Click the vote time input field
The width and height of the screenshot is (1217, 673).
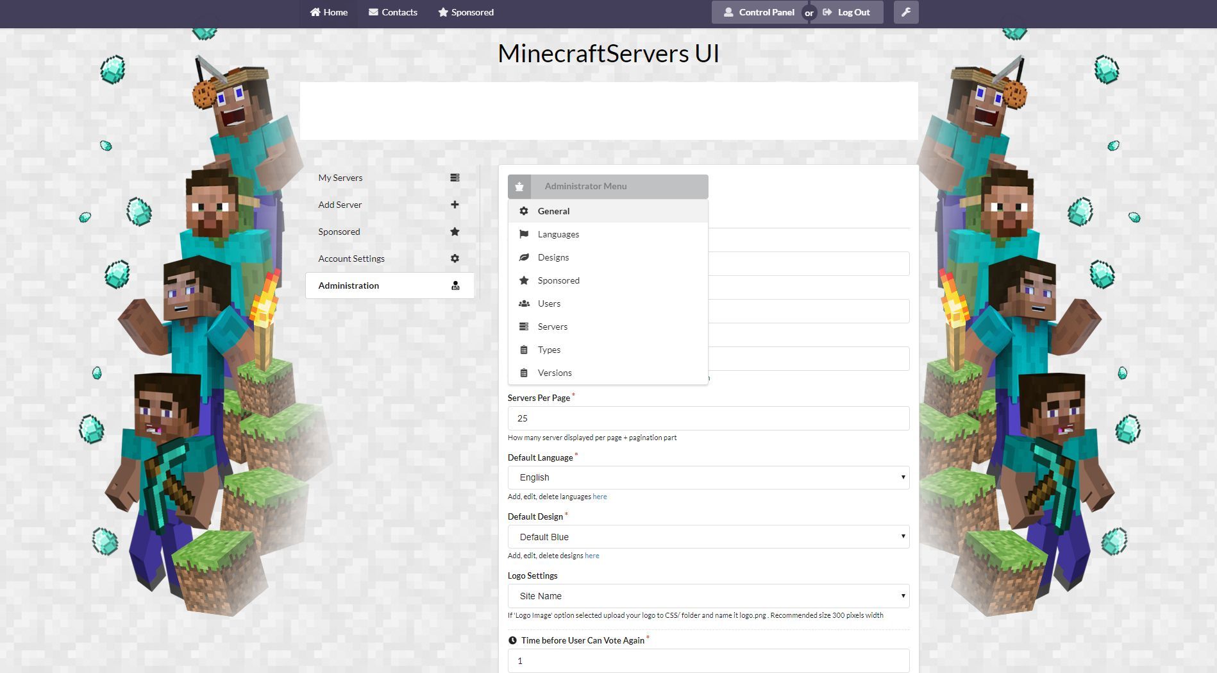pos(709,661)
